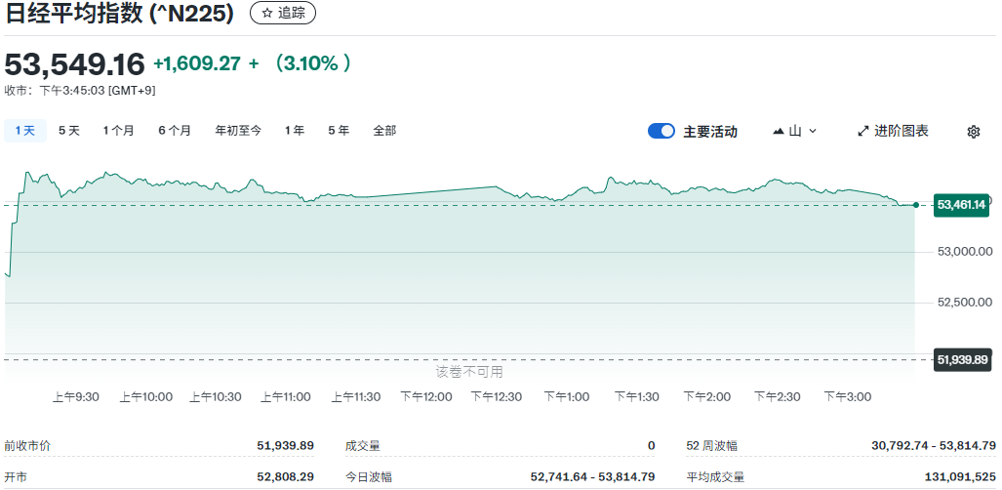1002x490 pixels.
Task: Click the 下午2:00 time axis label
Action: pyautogui.click(x=706, y=396)
